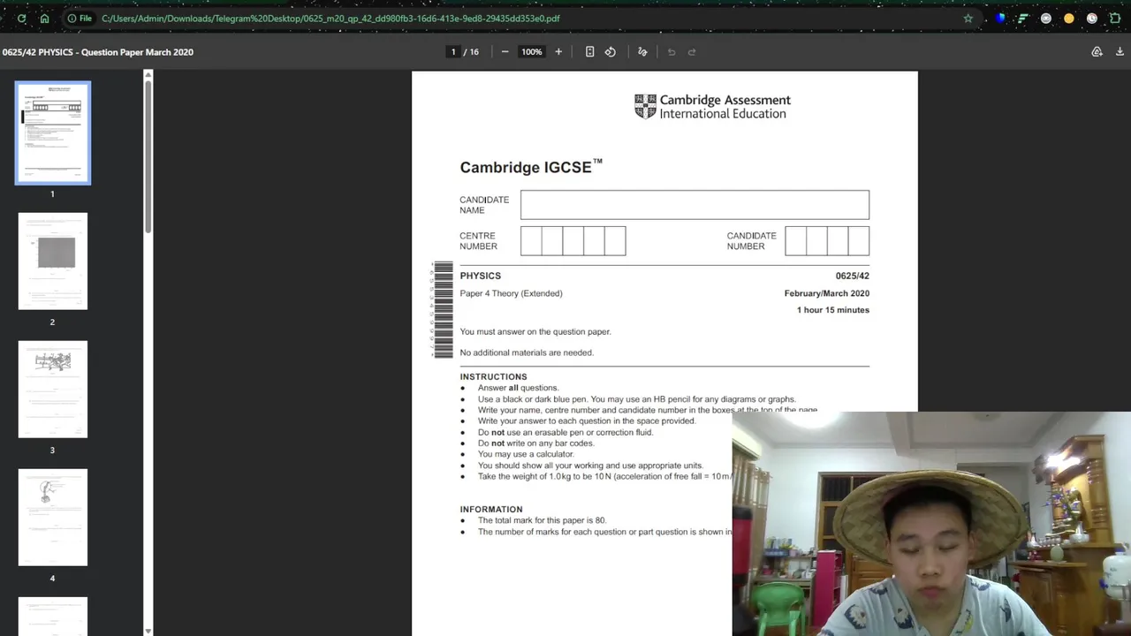The image size is (1131, 636).
Task: Click the 'Paper 4 Theory (Extended)' text
Action: [511, 293]
